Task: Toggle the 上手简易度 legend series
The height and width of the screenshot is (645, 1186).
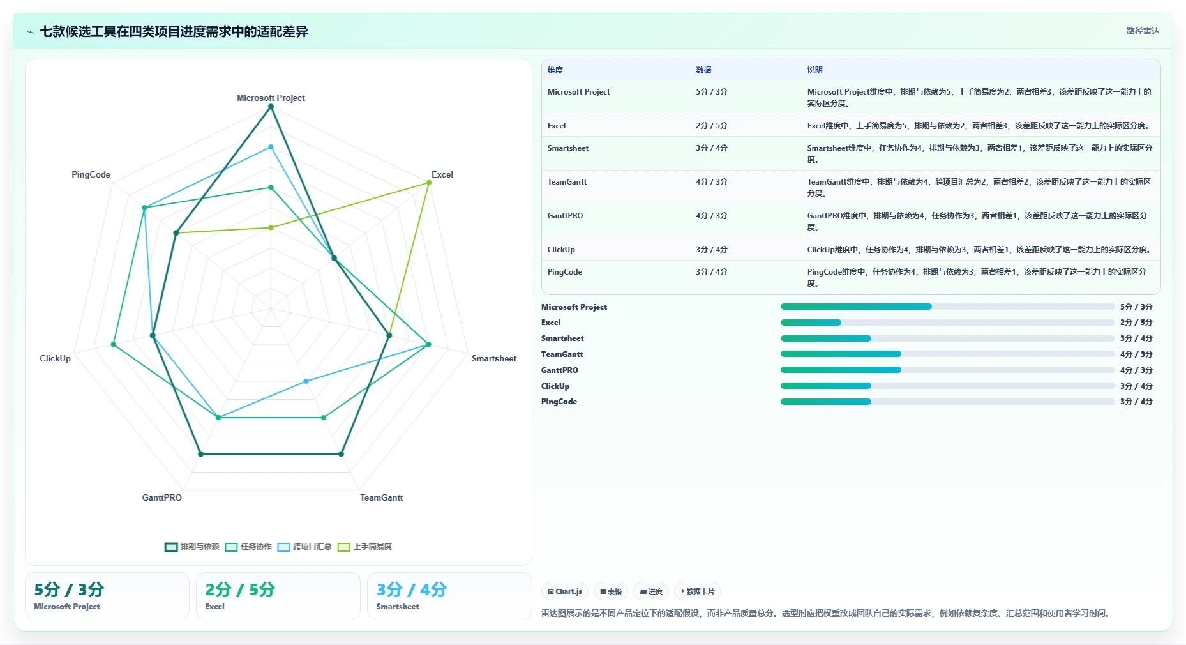Action: (364, 547)
